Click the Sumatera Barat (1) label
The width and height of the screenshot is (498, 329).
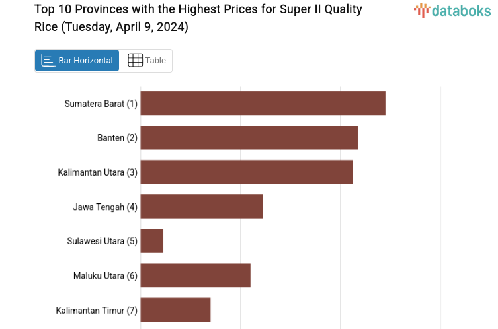(101, 104)
